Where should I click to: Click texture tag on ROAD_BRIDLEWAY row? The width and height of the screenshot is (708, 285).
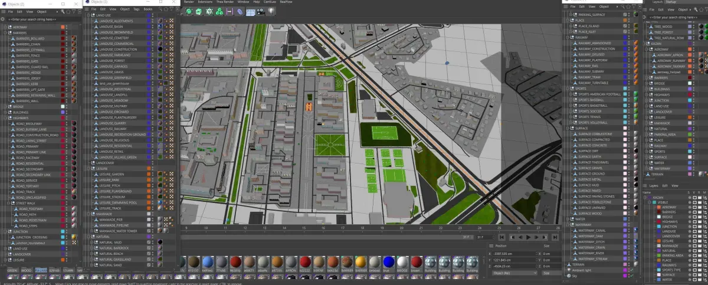tap(74, 123)
